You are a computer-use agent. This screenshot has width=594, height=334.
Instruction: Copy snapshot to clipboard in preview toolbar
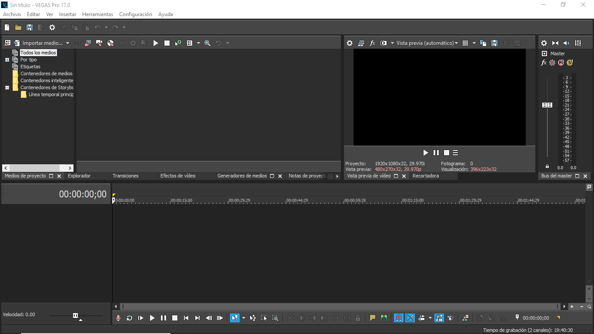483,43
